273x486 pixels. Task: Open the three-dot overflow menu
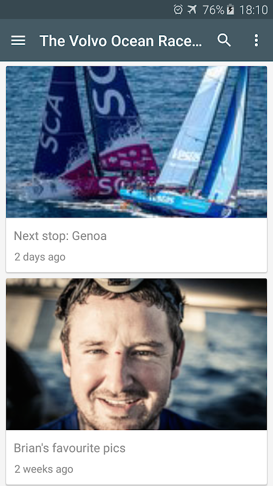256,40
